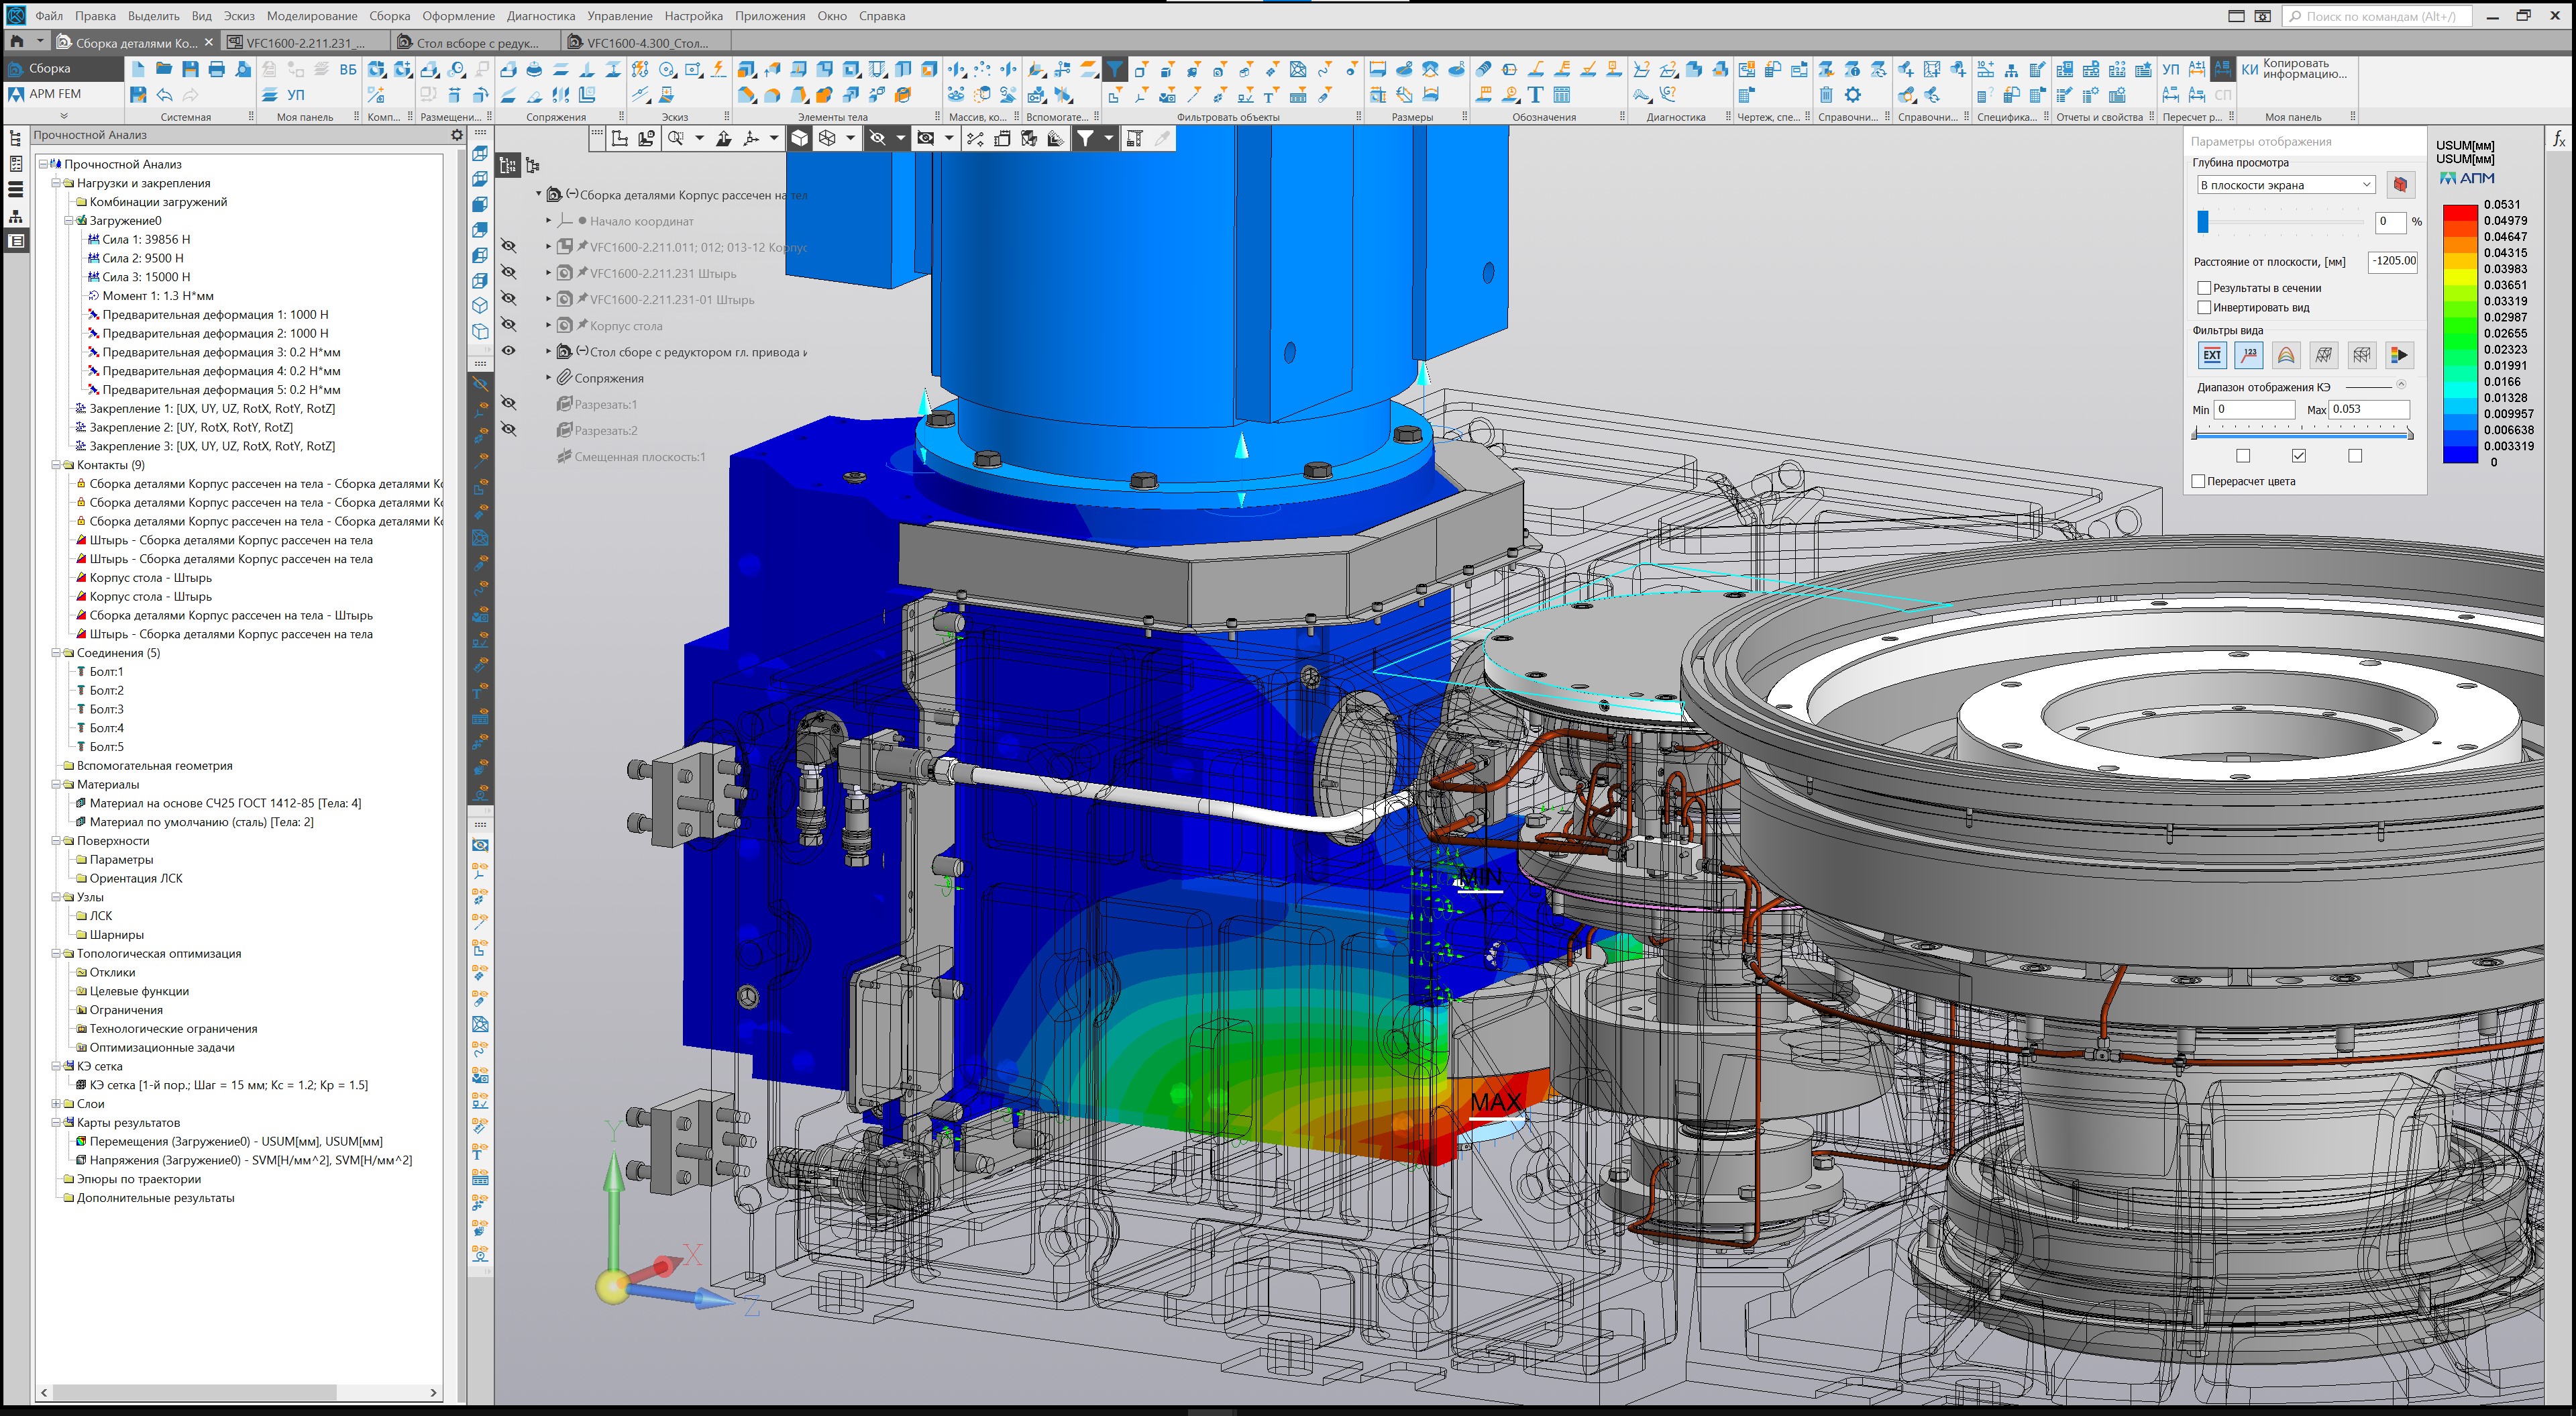This screenshot has height=1416, width=2576.
Task: Select Напряжения (Загружение0) result map
Action: [250, 1160]
